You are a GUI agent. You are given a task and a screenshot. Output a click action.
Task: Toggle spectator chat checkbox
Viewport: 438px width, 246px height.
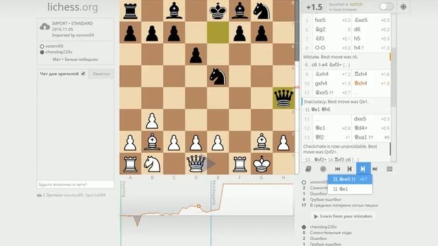[x=83, y=74]
